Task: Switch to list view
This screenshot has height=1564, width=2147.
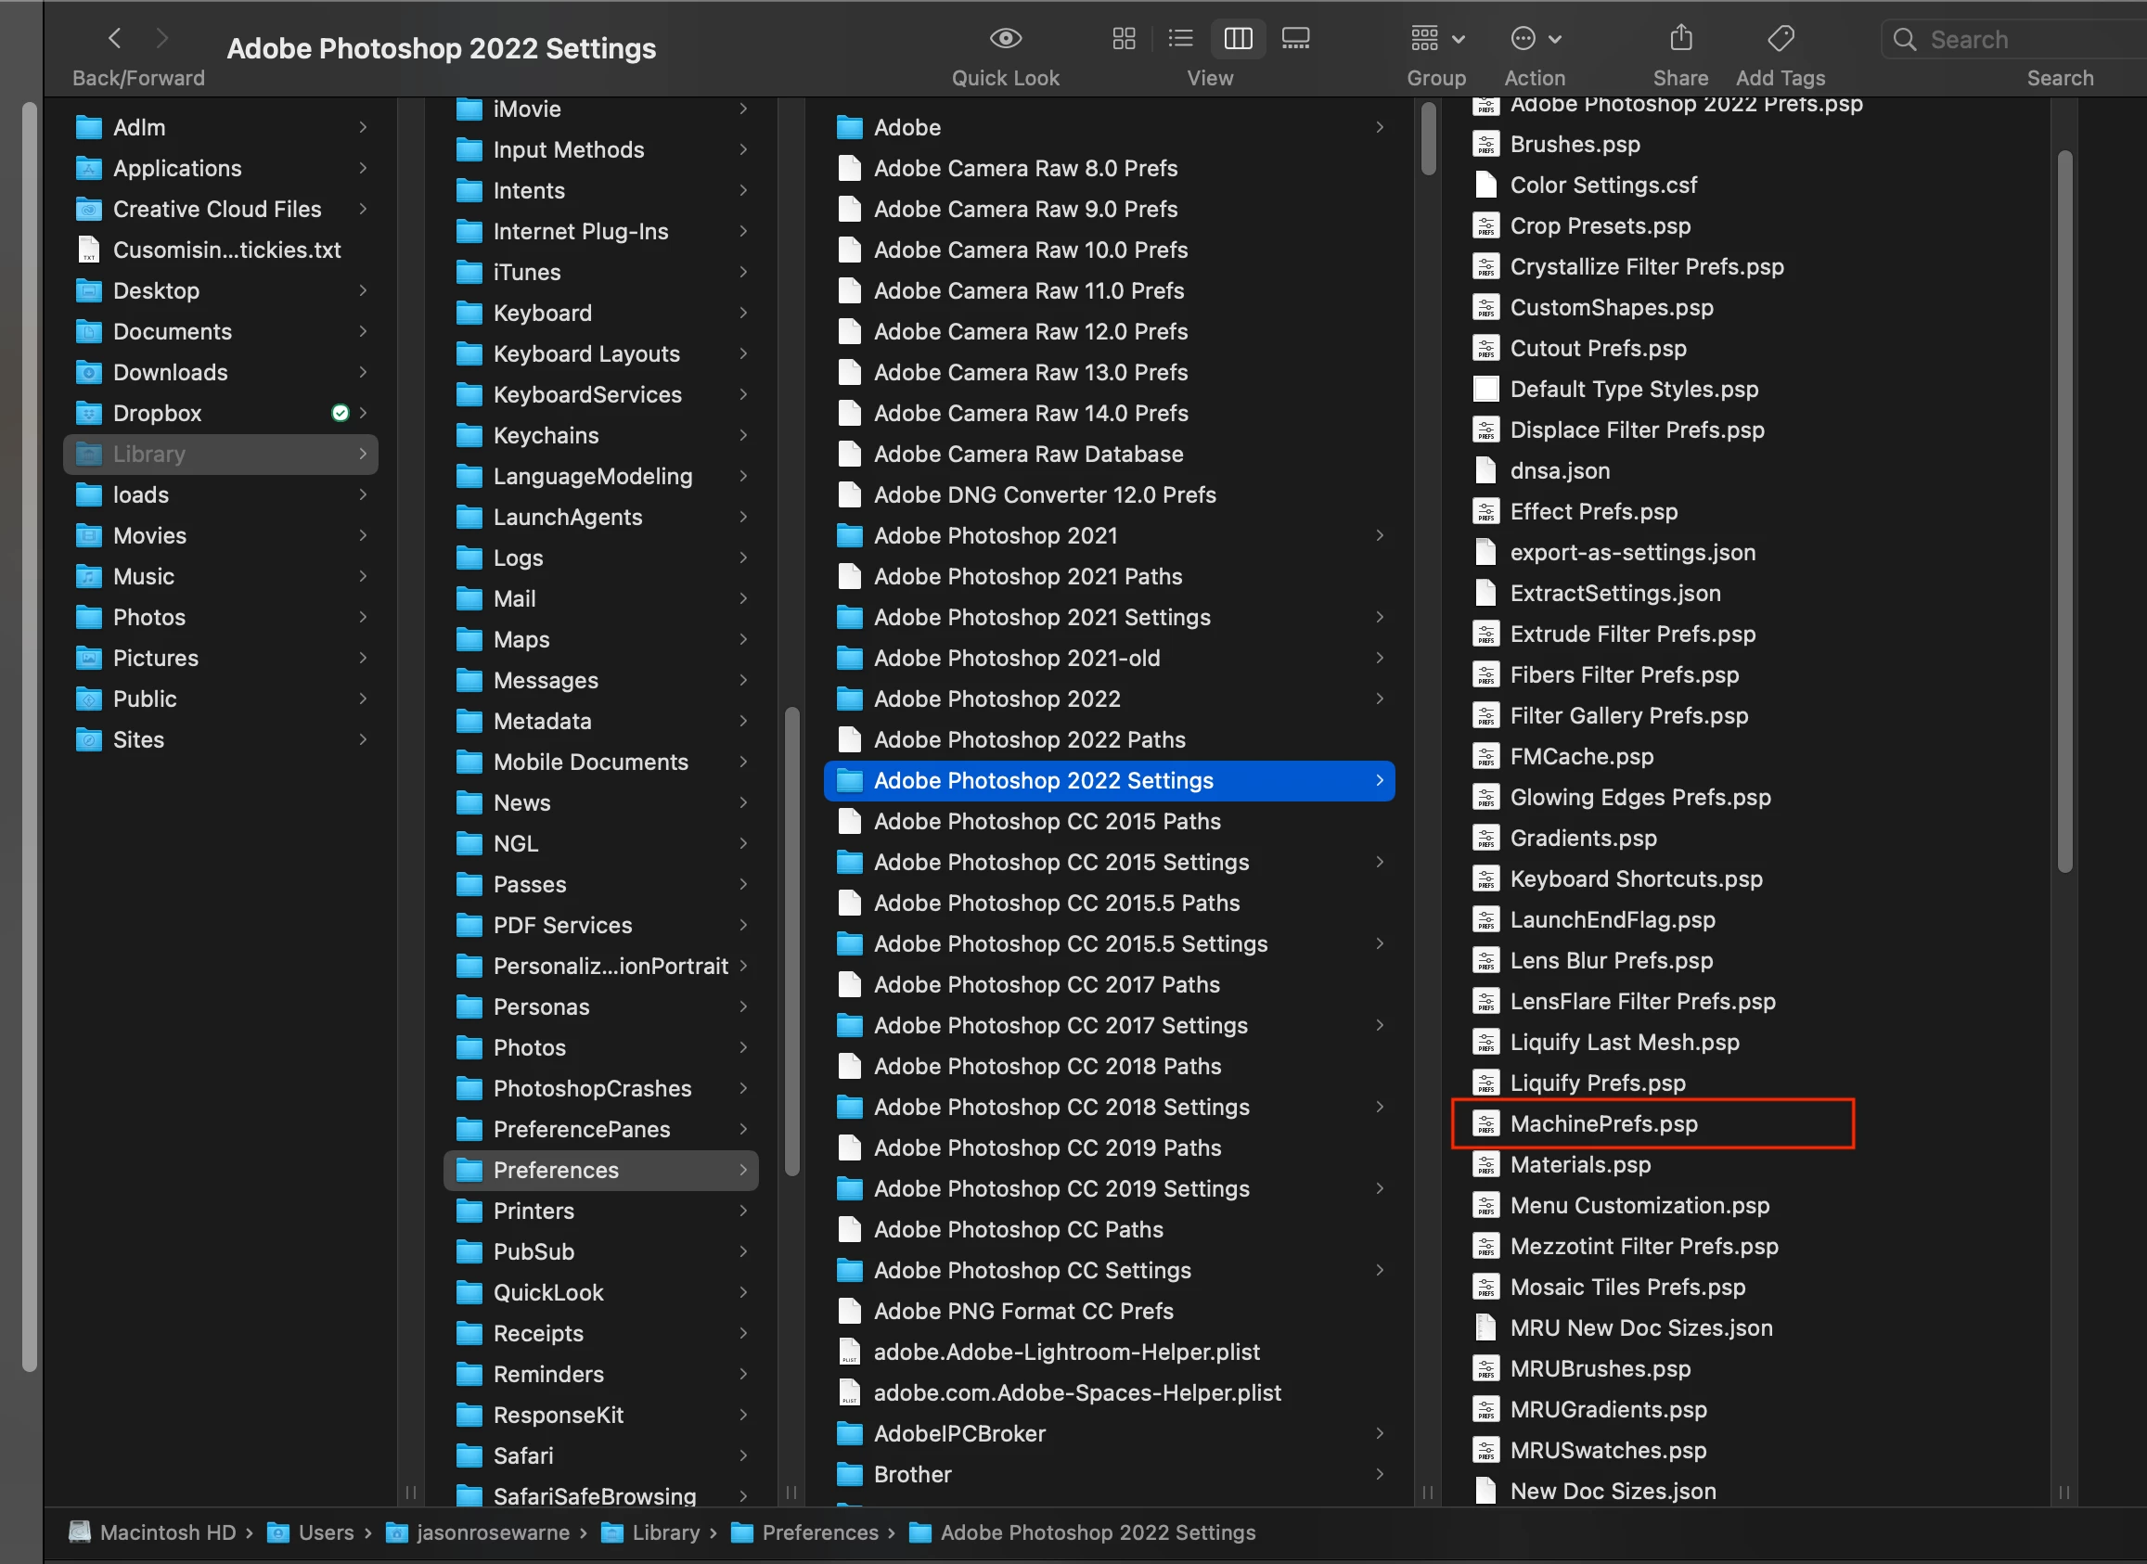Action: (1180, 39)
